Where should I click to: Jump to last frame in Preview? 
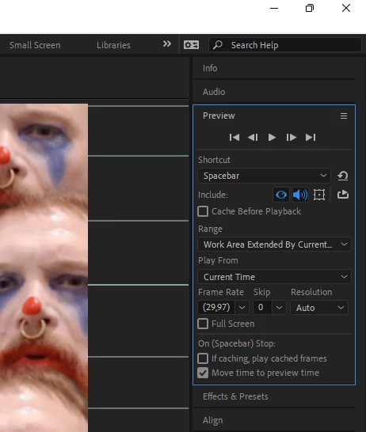point(311,137)
